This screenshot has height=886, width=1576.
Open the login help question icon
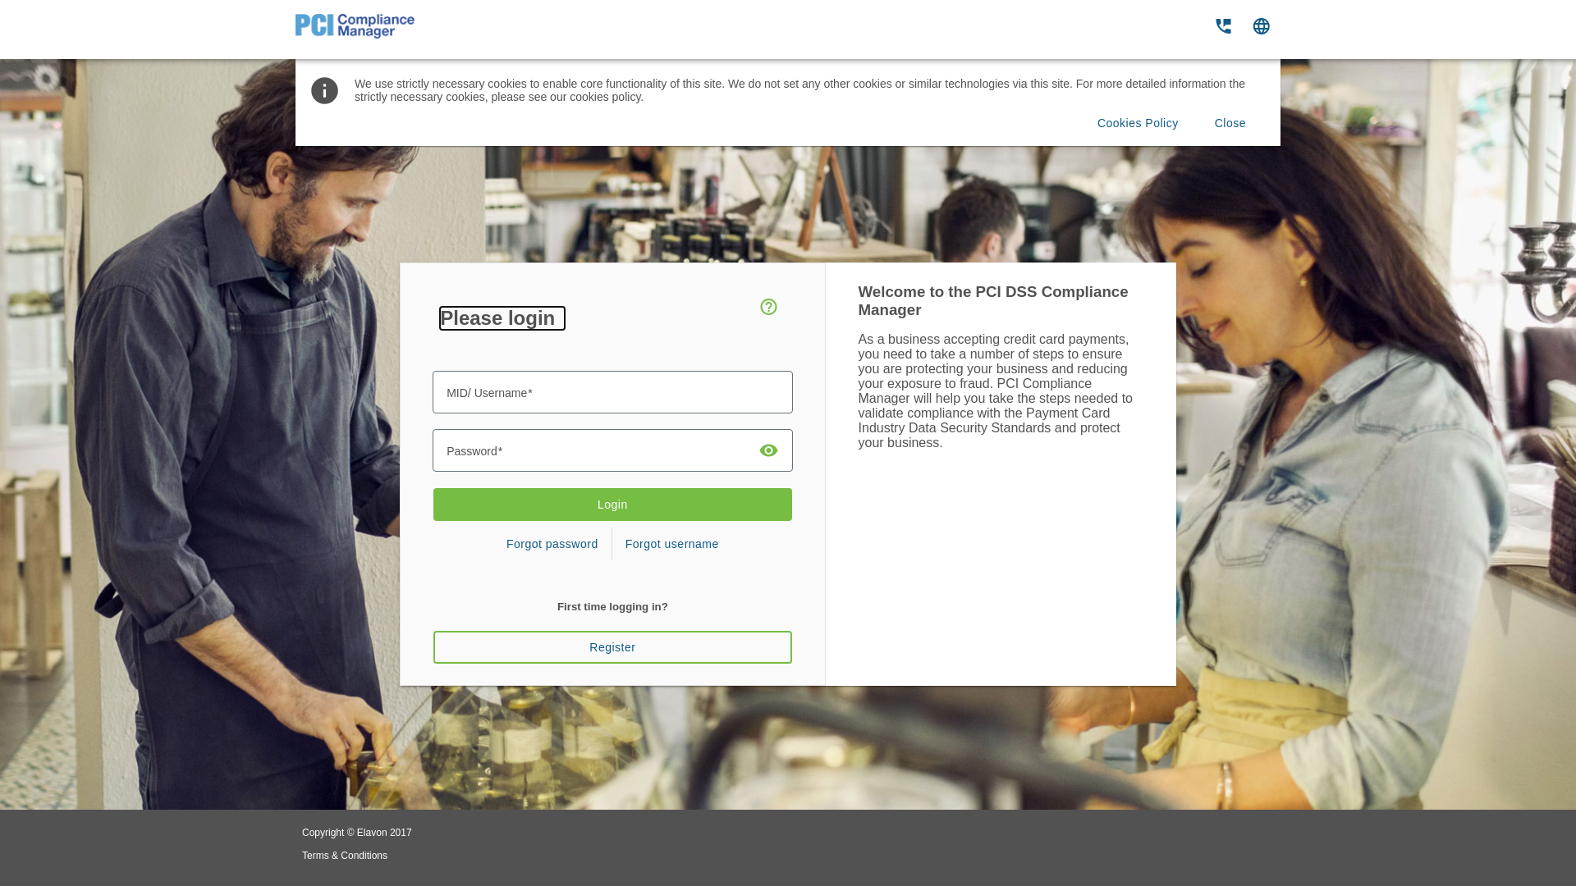point(768,307)
